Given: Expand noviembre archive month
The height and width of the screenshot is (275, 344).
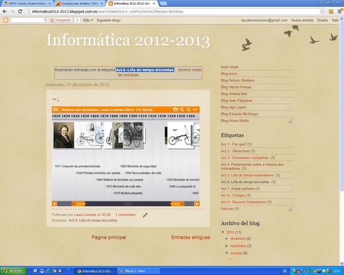Looking at the screenshot, I should click(x=226, y=246).
